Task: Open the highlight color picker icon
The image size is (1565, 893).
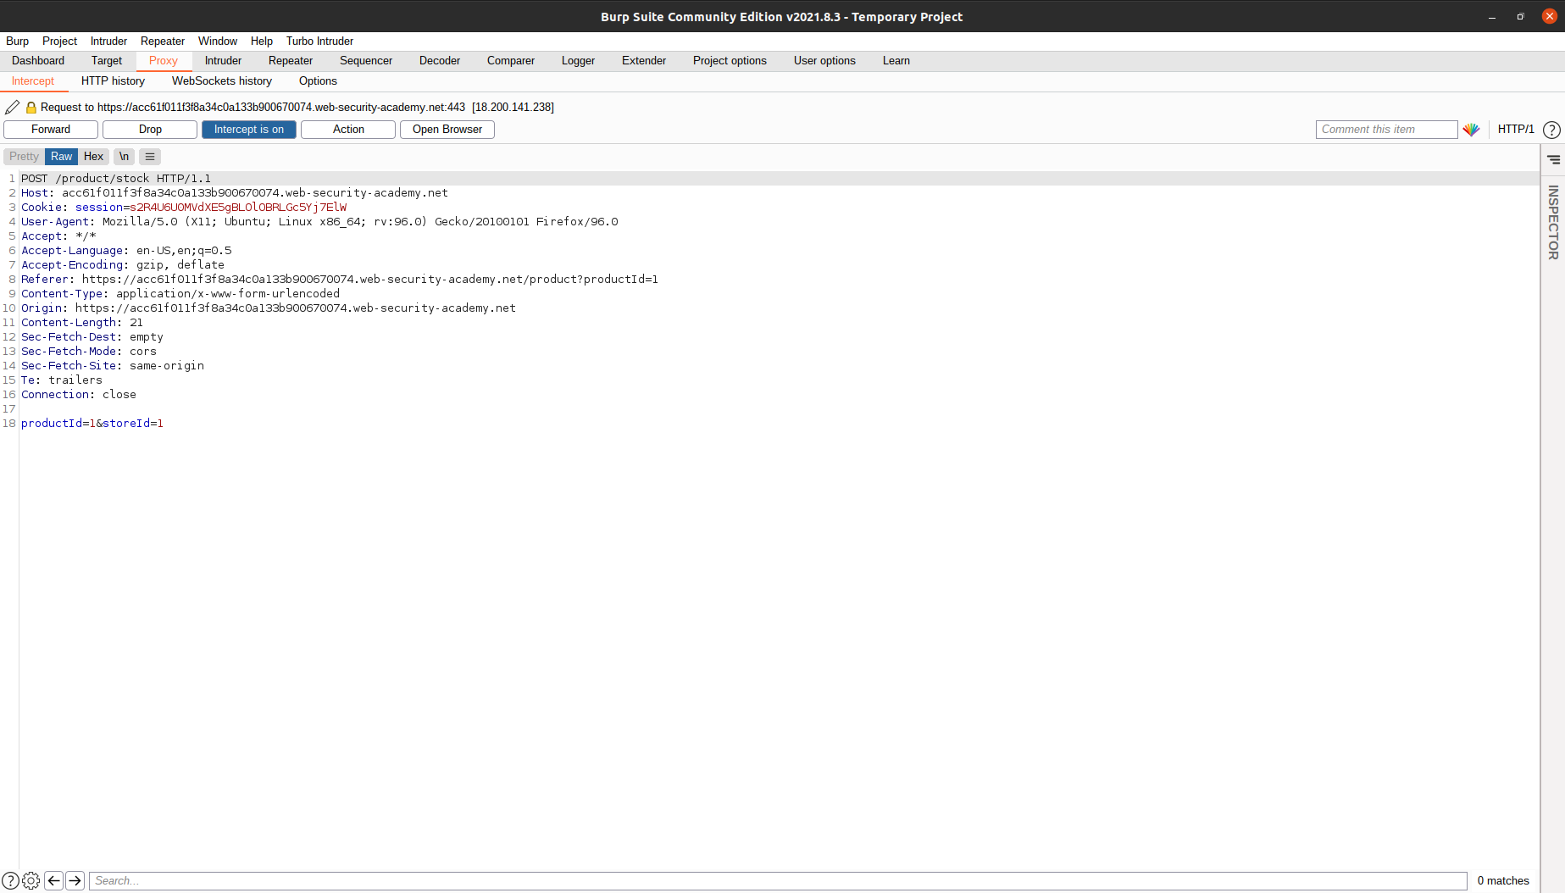Action: [x=1471, y=130]
